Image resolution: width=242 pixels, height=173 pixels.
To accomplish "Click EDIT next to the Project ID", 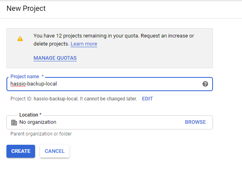I will pyautogui.click(x=147, y=99).
